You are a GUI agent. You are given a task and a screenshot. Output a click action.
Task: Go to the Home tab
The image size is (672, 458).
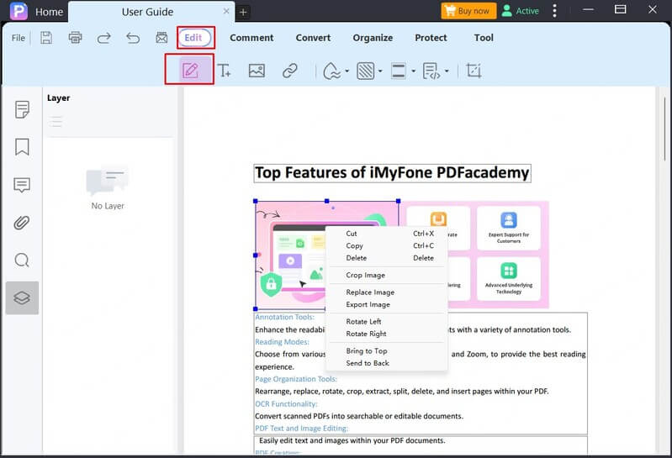[x=49, y=12]
